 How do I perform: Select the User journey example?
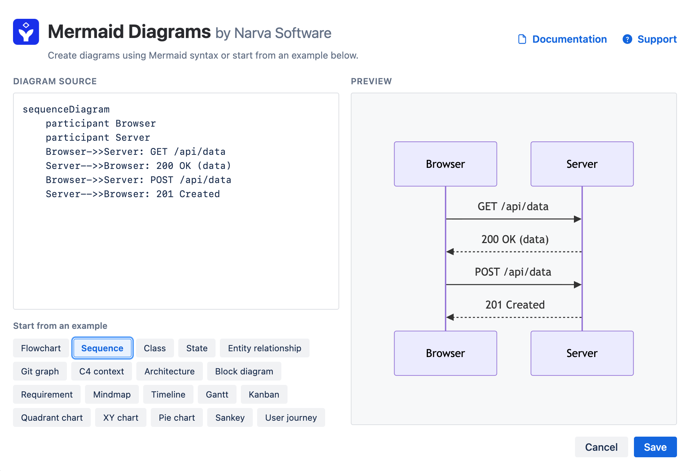[291, 417]
